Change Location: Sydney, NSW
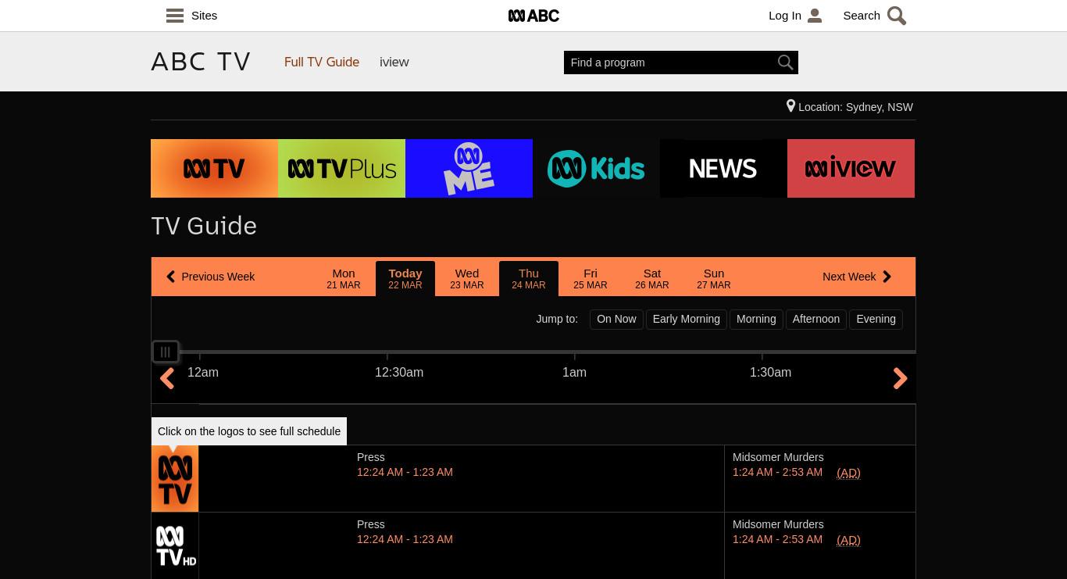 [x=855, y=107]
